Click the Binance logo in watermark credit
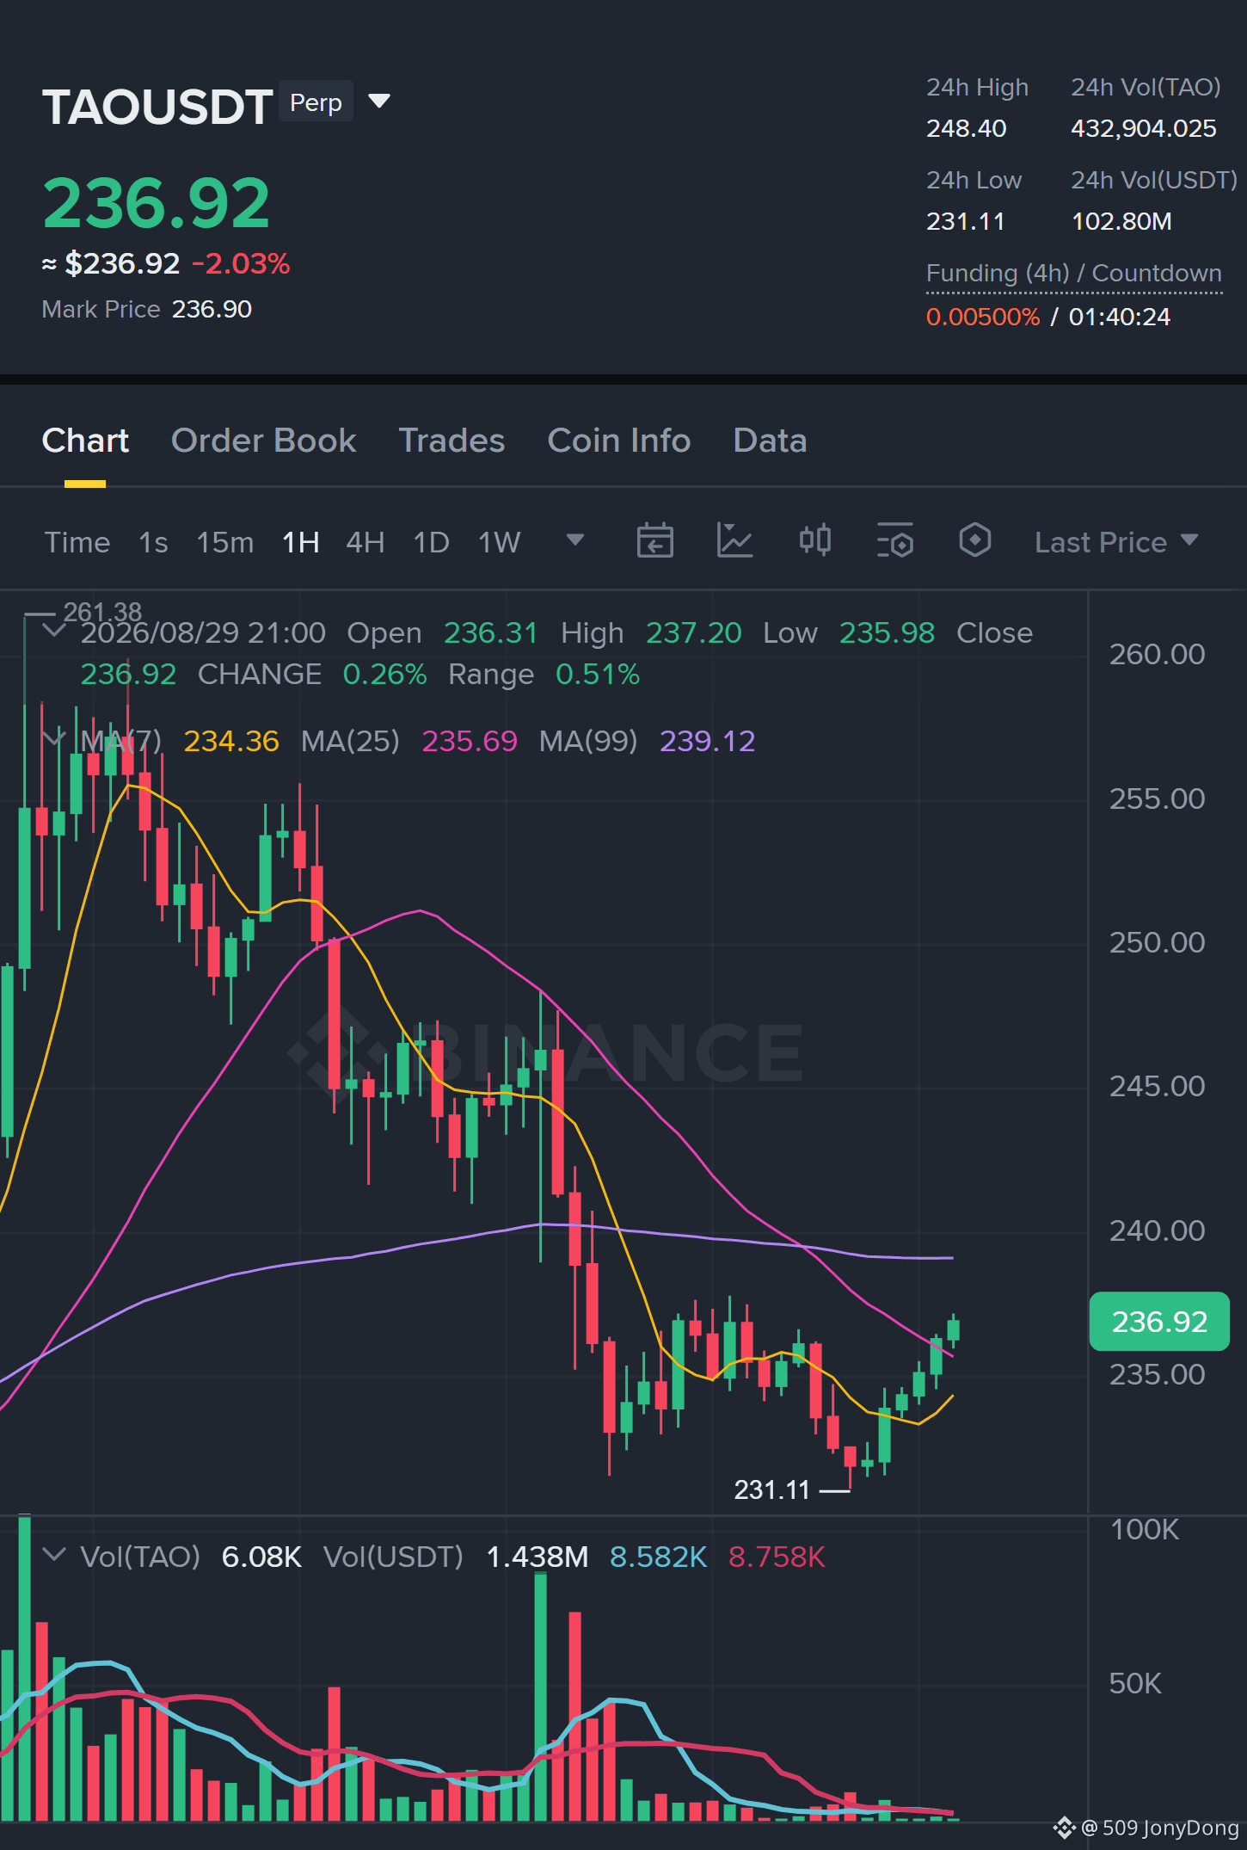The image size is (1247, 1850). pyautogui.click(x=1064, y=1828)
